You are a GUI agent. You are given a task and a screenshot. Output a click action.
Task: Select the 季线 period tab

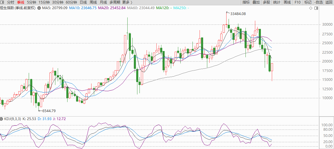pos(21,2)
